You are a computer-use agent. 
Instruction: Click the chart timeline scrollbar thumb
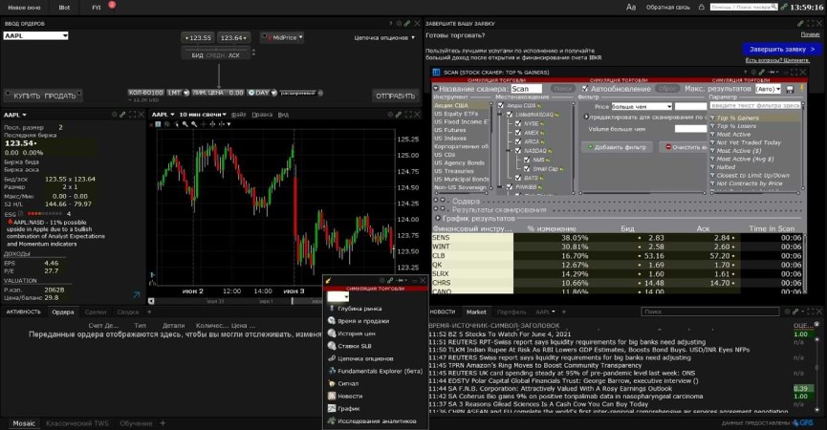point(293,301)
